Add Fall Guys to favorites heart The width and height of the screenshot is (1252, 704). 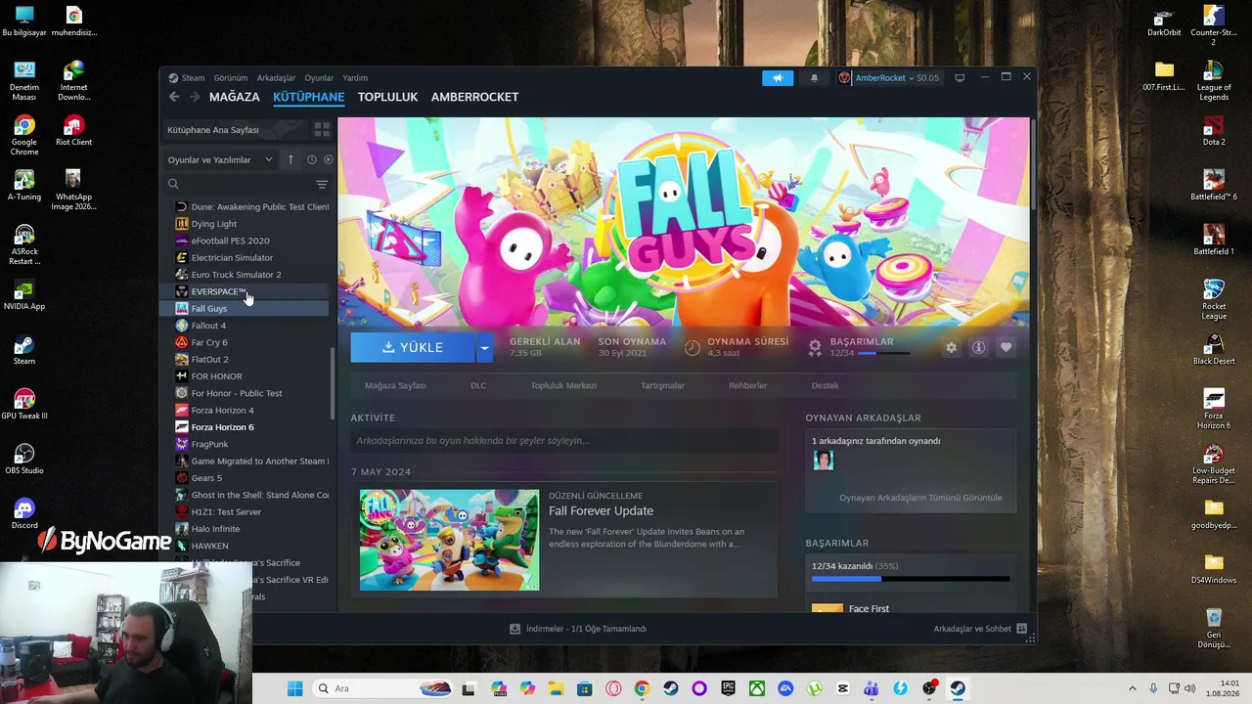pos(1006,347)
